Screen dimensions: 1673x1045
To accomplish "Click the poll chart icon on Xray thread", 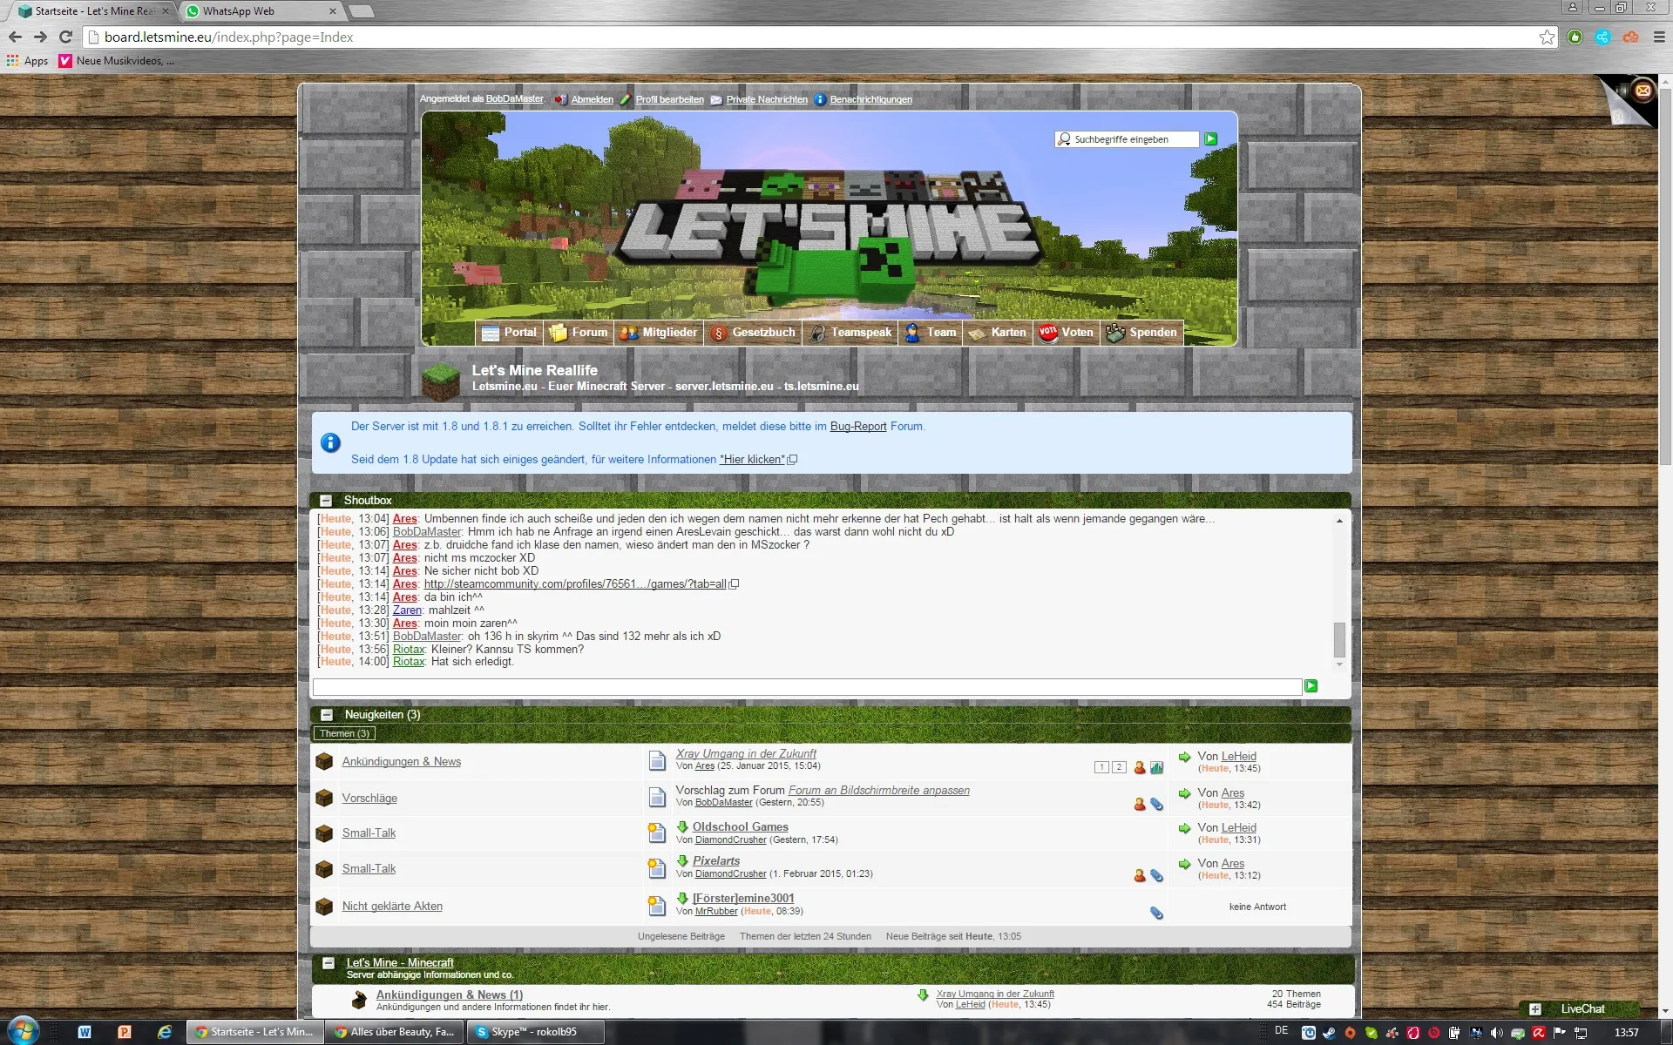I will pos(1156,767).
